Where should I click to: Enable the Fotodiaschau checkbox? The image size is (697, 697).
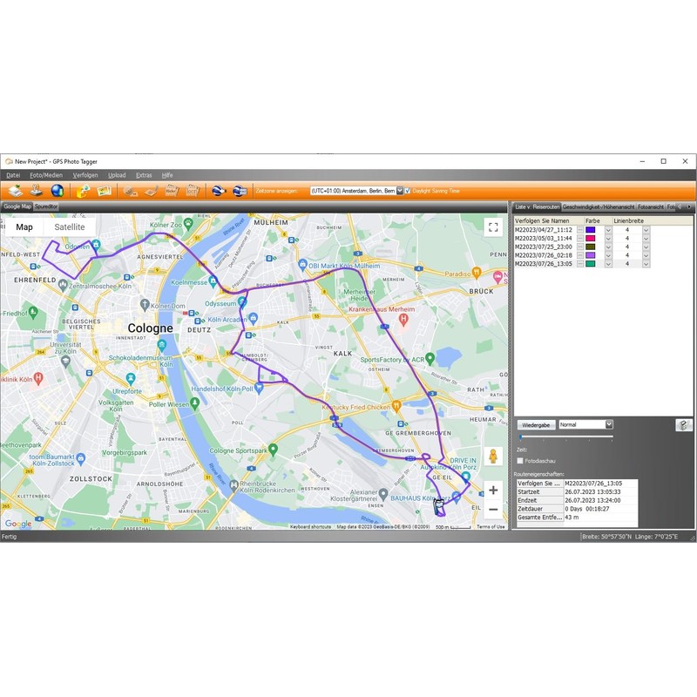520,461
